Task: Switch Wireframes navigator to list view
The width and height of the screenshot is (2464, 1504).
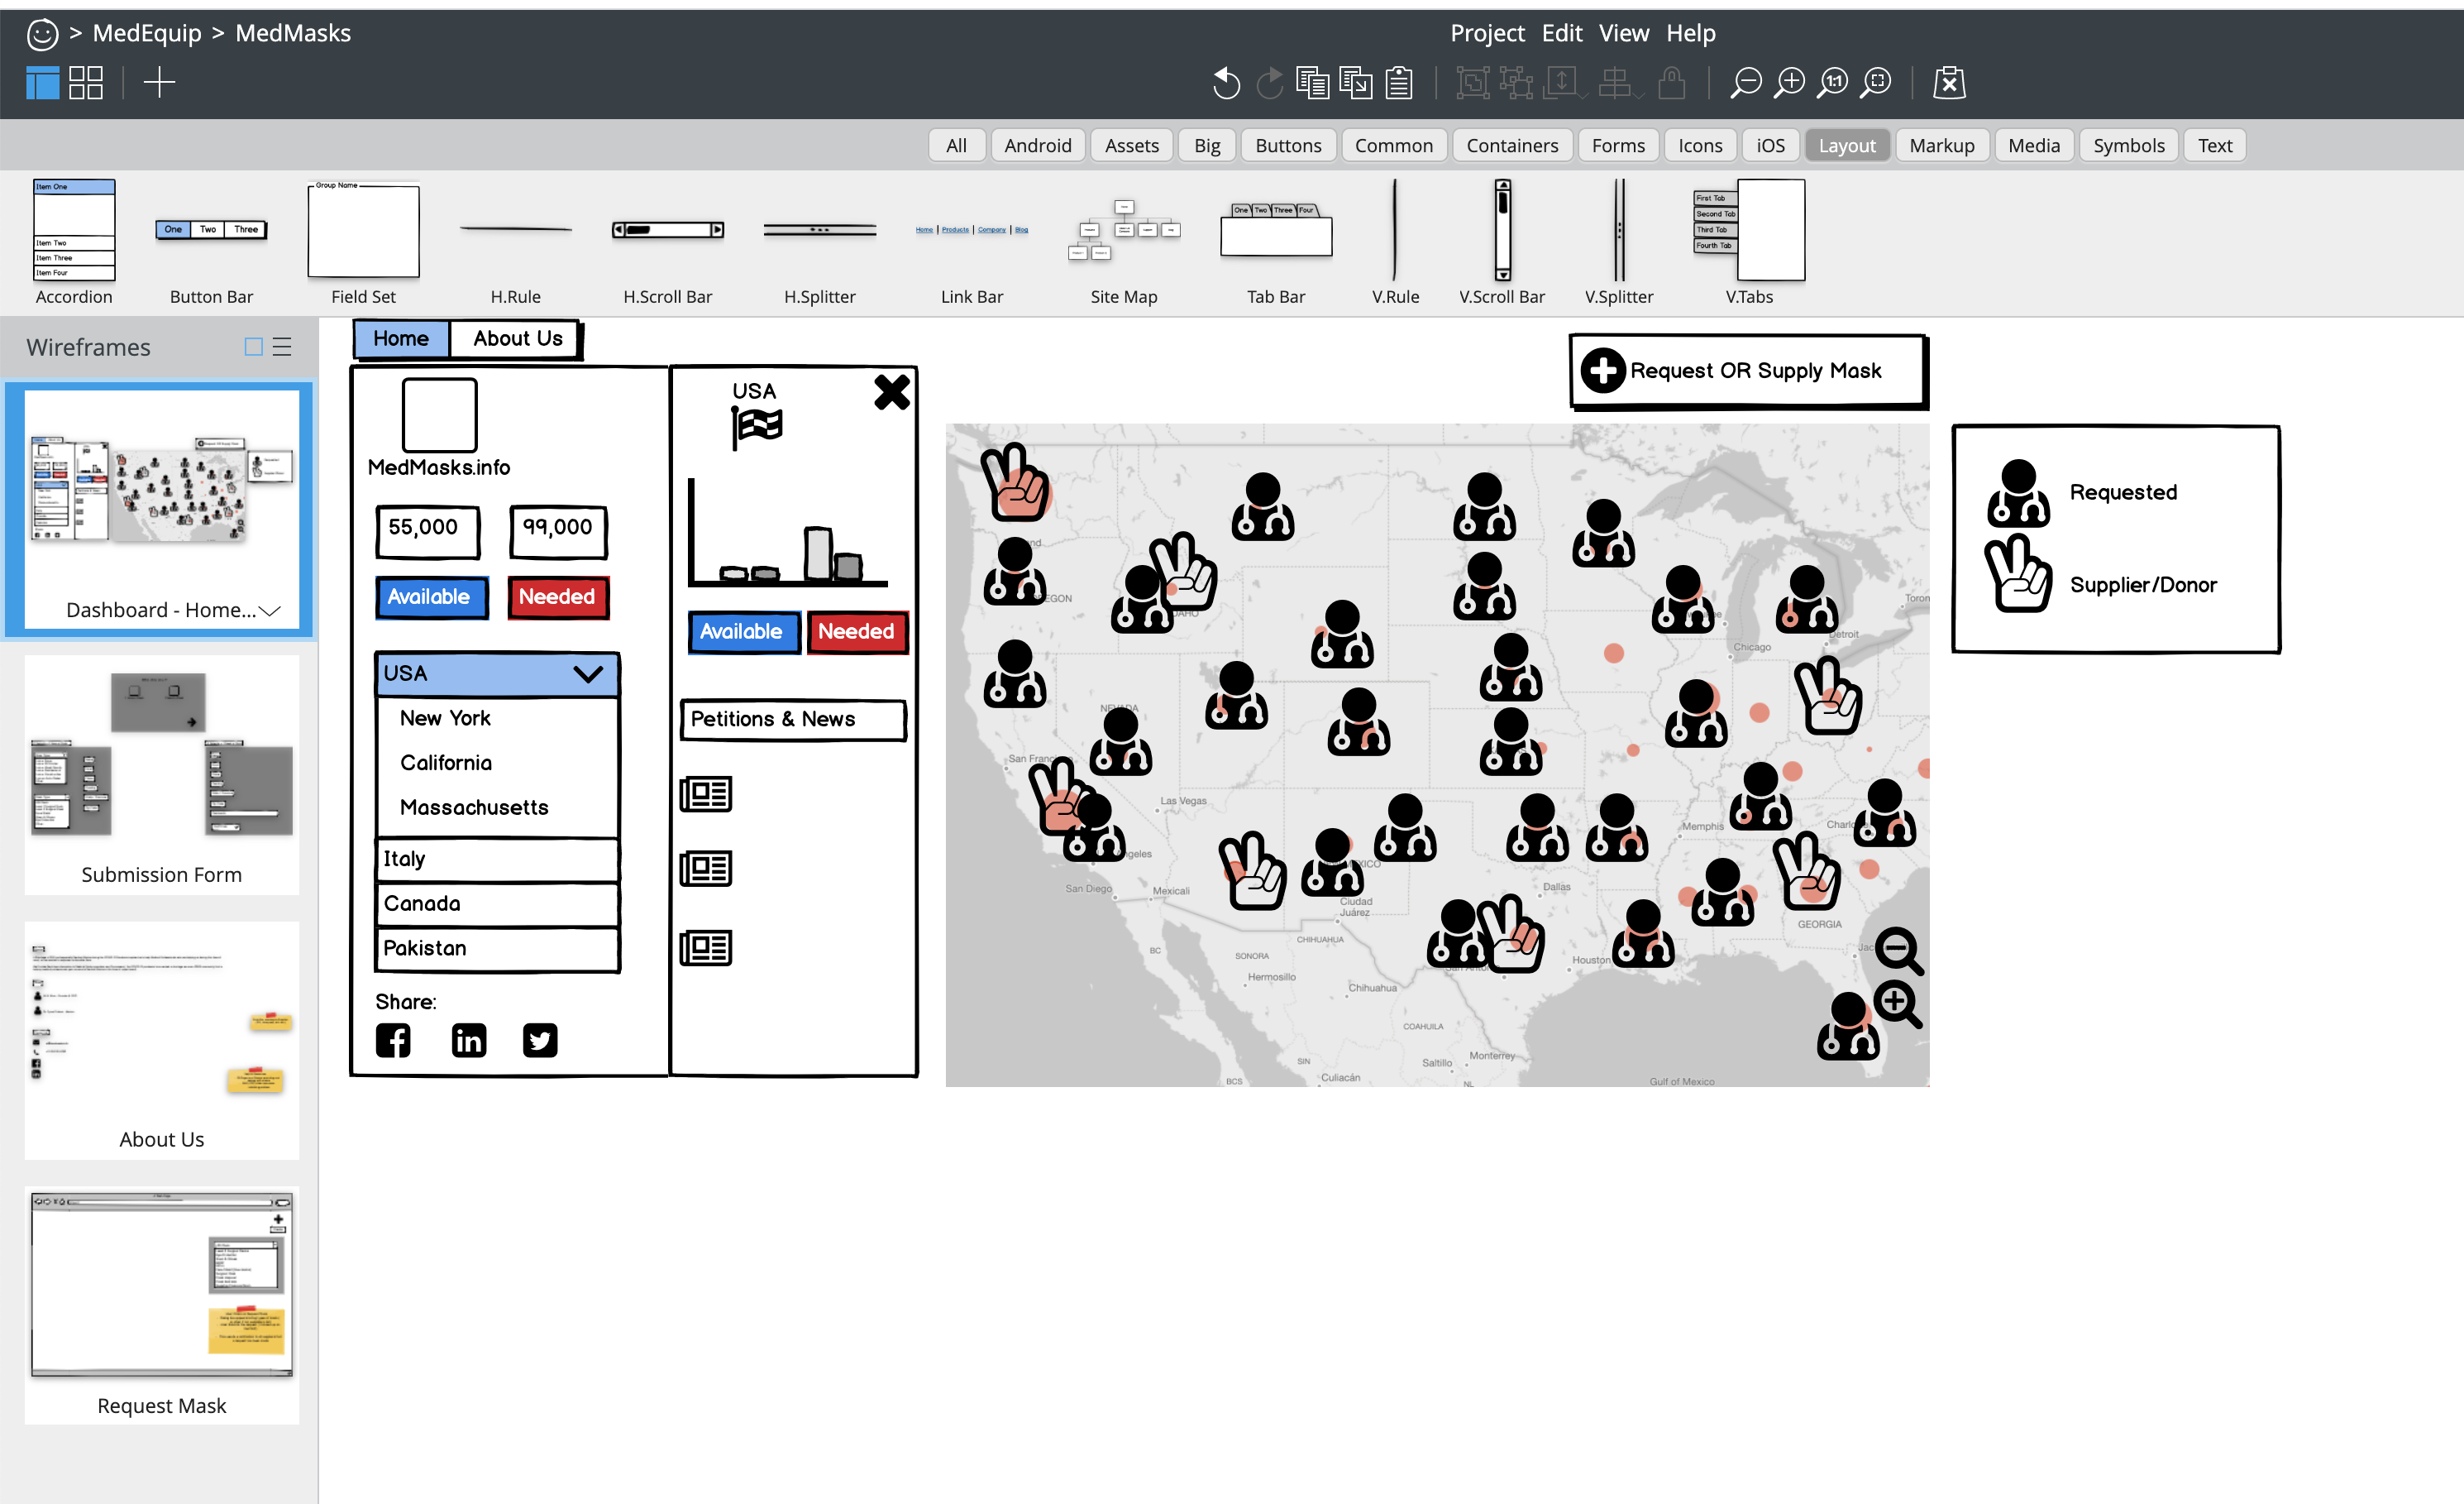Action: [x=282, y=347]
